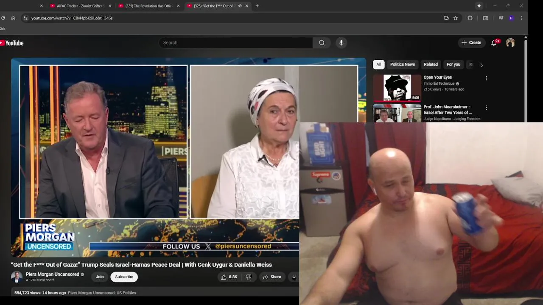Click the YouTube logo home link
543x305 pixels.
pos(12,43)
